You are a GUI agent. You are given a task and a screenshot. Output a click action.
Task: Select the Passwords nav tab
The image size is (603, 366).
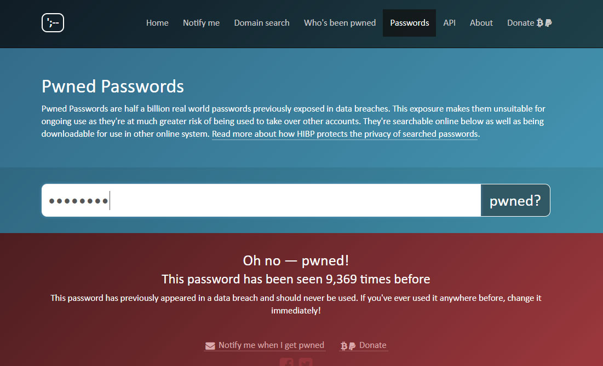pos(409,23)
